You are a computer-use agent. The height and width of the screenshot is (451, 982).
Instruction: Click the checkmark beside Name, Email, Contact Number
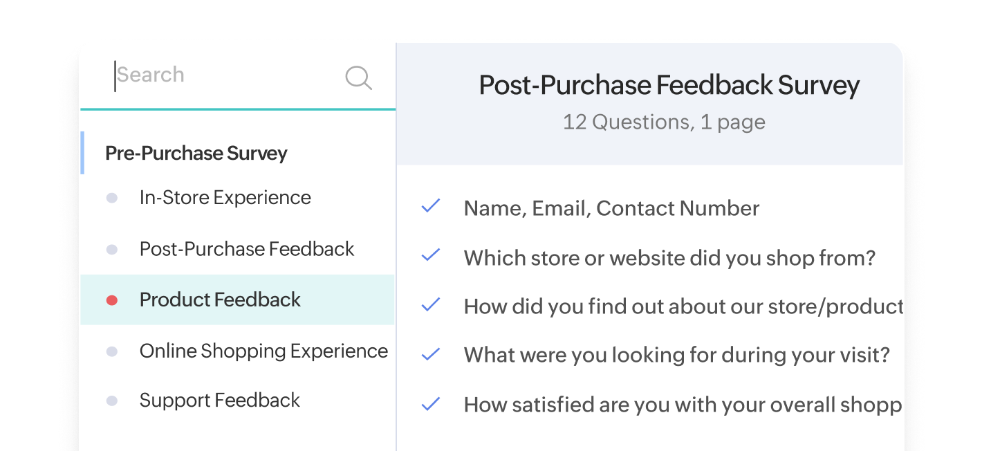coord(430,206)
